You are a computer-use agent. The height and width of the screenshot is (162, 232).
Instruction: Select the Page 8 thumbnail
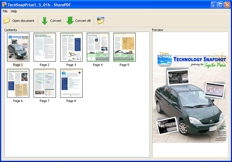coord(71,83)
